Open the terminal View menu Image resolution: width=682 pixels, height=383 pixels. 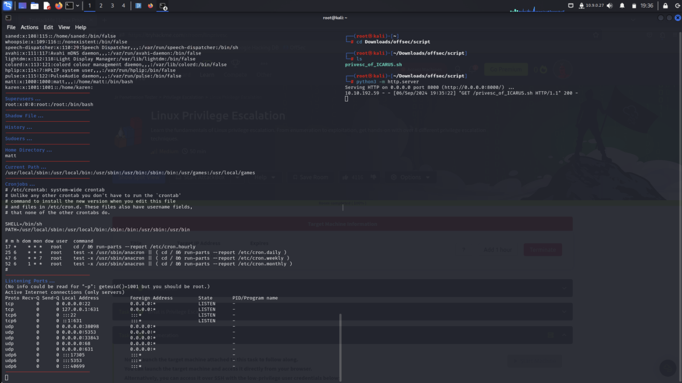[x=64, y=27]
